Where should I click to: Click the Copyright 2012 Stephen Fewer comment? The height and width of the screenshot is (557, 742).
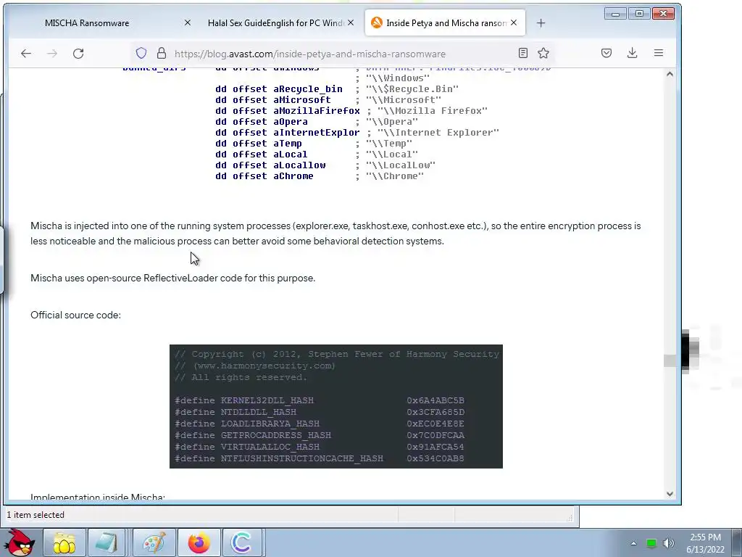coord(336,354)
